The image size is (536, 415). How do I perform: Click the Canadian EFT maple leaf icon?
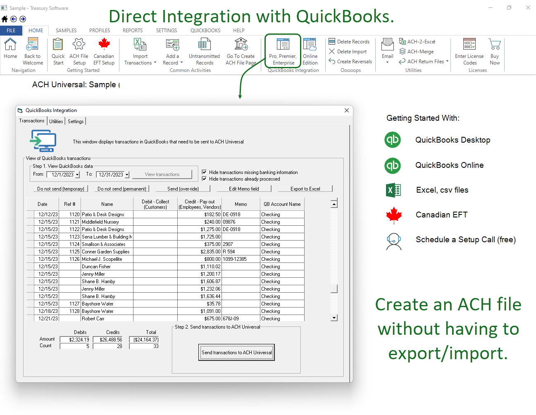(394, 215)
